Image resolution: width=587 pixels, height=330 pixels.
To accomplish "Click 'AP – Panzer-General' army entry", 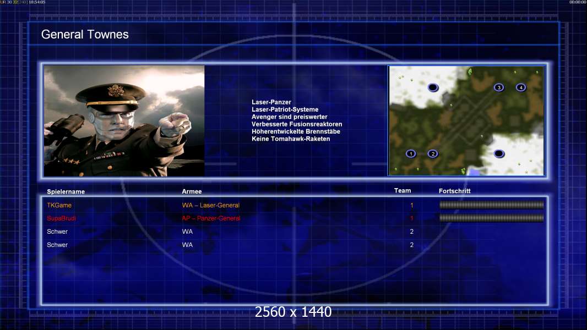I will 211,218.
